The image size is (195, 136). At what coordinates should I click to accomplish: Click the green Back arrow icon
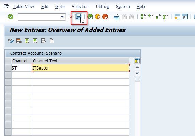[90, 17]
